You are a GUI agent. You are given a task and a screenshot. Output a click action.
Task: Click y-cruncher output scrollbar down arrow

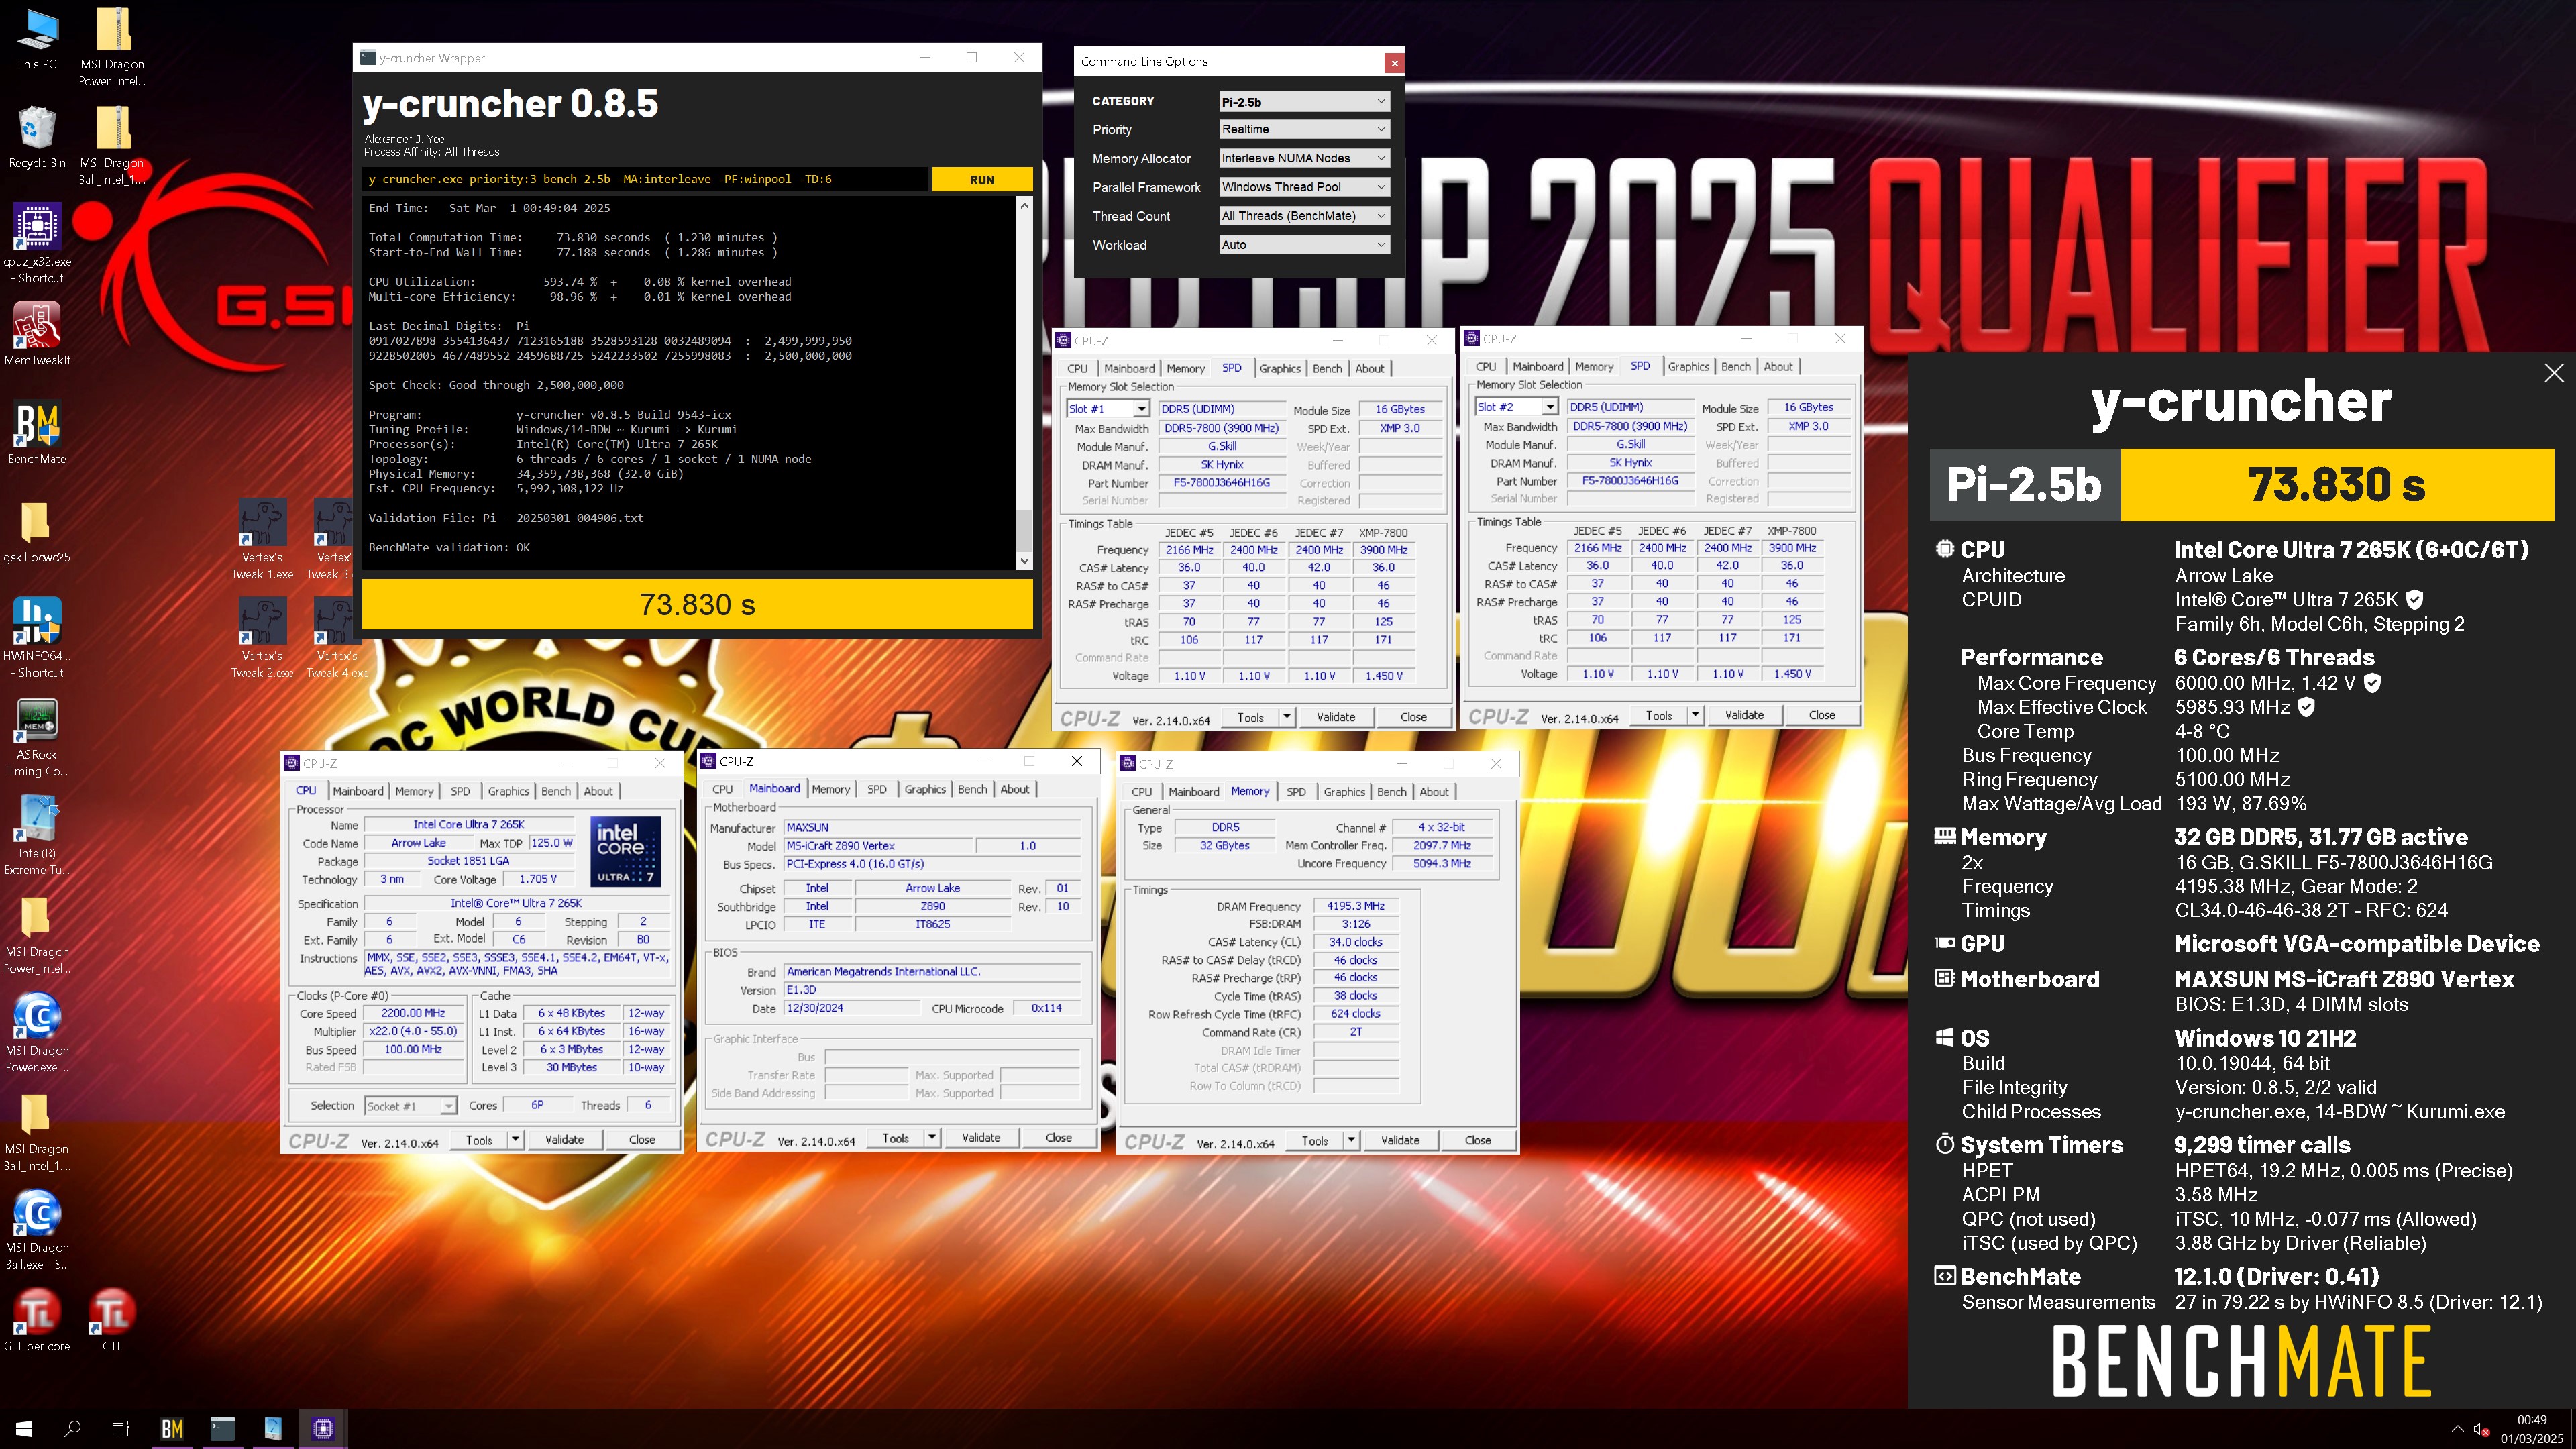[x=1023, y=561]
